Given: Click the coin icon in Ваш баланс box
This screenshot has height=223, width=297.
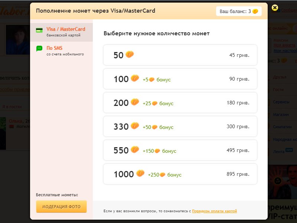Looking at the screenshot, I should [x=255, y=12].
